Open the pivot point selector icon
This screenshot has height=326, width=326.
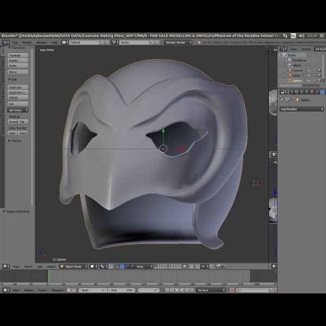pyautogui.click(x=103, y=267)
